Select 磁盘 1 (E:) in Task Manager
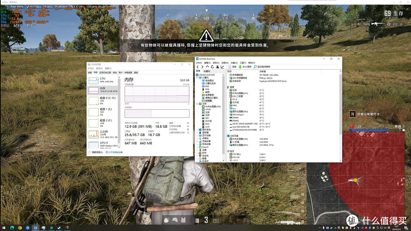 (103, 112)
